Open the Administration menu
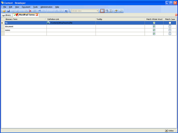This screenshot has width=178, height=133. coord(46,7)
